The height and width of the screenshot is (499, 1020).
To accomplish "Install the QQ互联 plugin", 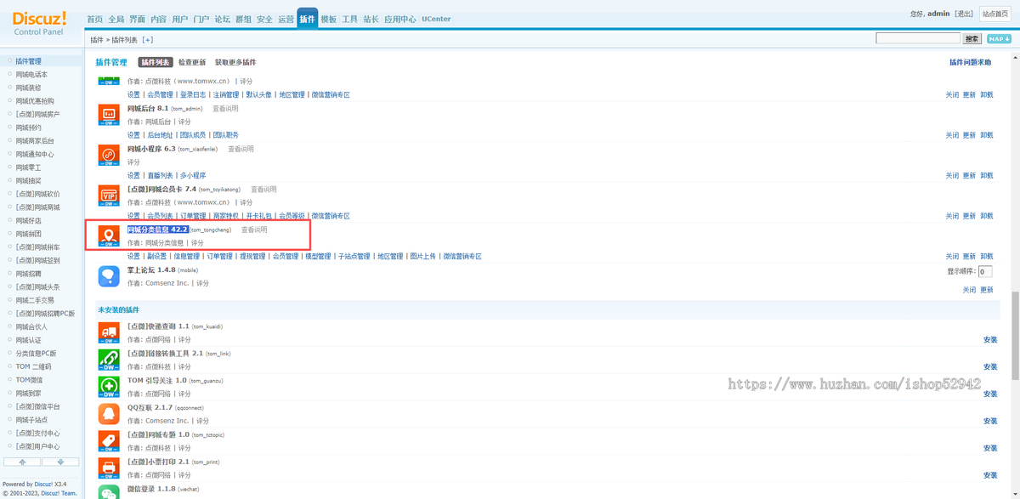I will [990, 421].
